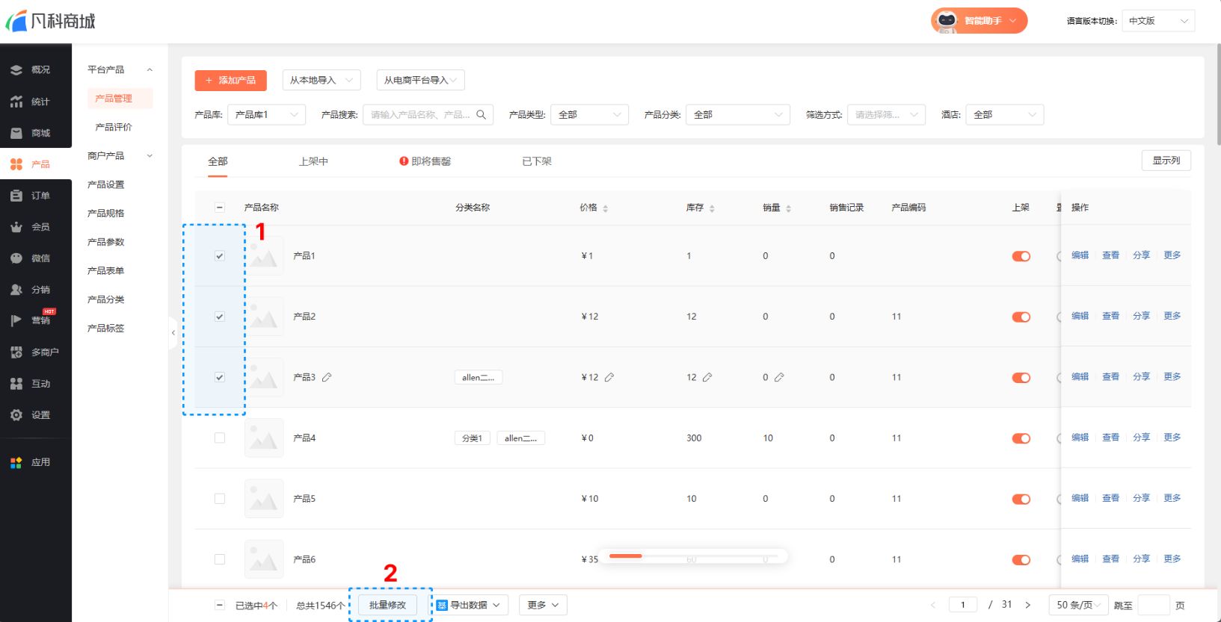Open the 营销 marketing sidebar icon
The width and height of the screenshot is (1221, 622).
coord(16,320)
